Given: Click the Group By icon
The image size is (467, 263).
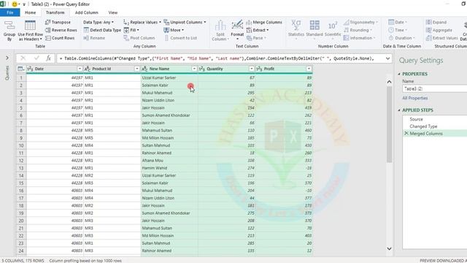Looking at the screenshot, I should coord(9,26).
